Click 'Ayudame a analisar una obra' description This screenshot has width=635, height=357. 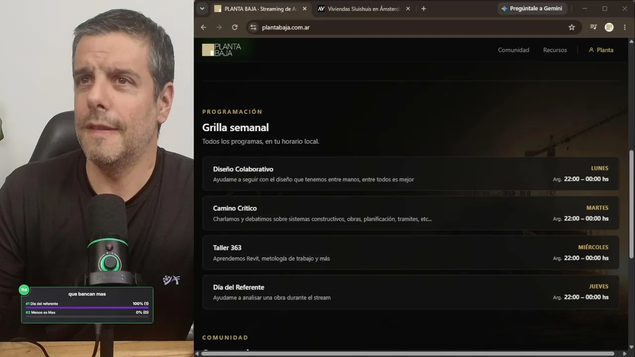pos(272,297)
